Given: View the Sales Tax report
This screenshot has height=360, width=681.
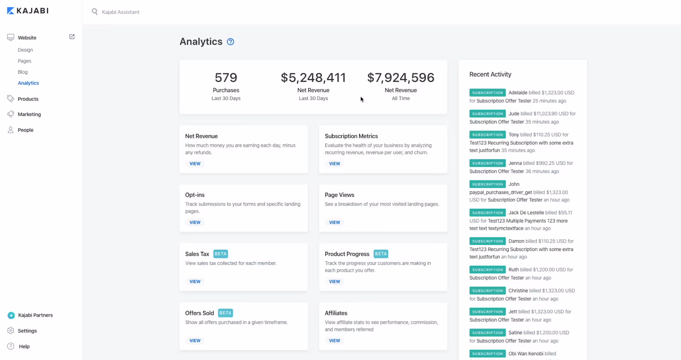Looking at the screenshot, I should pyautogui.click(x=195, y=282).
